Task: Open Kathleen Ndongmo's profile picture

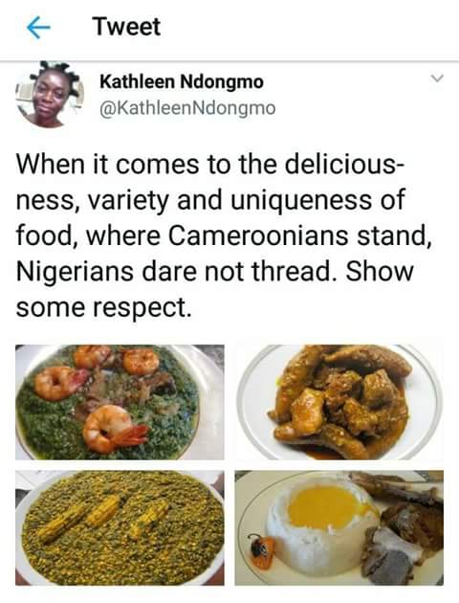Action: point(49,94)
